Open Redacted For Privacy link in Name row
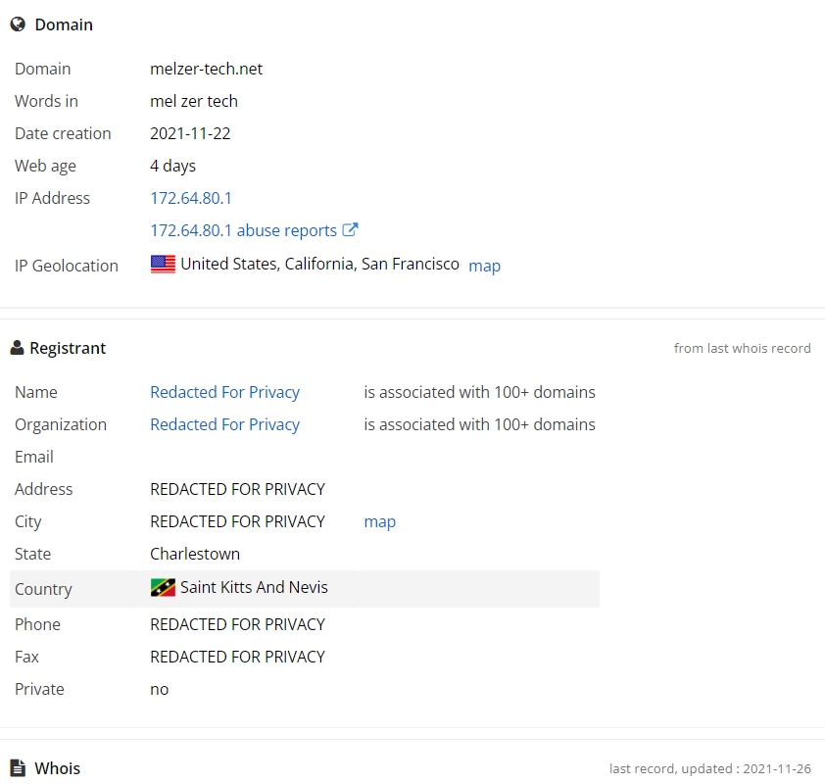The width and height of the screenshot is (825, 784). click(224, 392)
